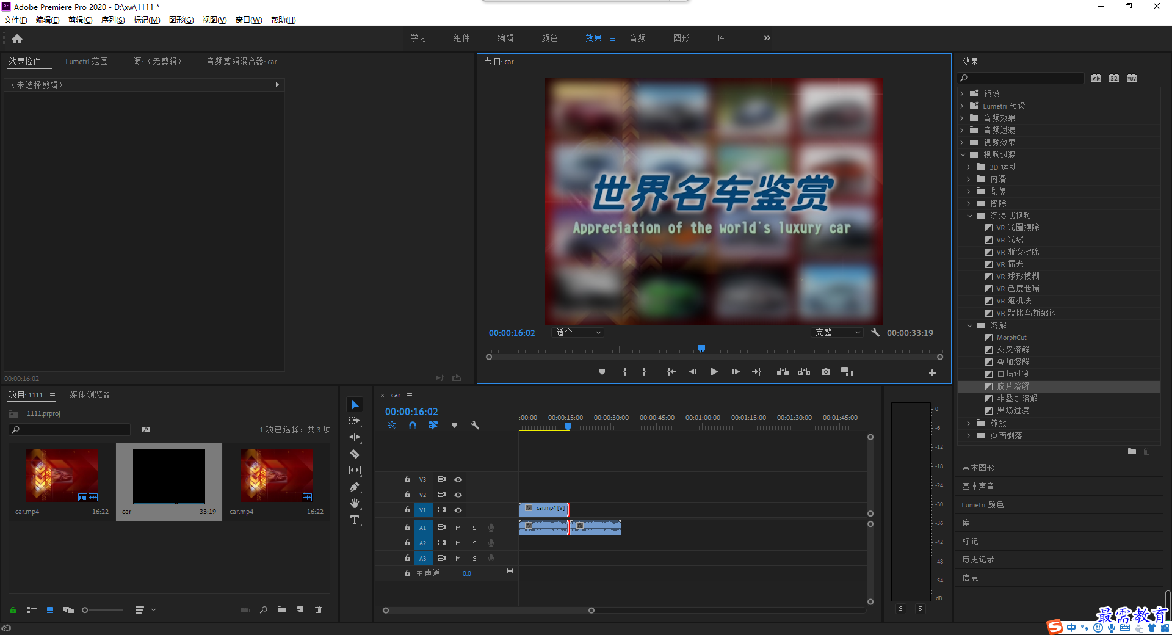Show more workspaces chevron

(x=767, y=38)
